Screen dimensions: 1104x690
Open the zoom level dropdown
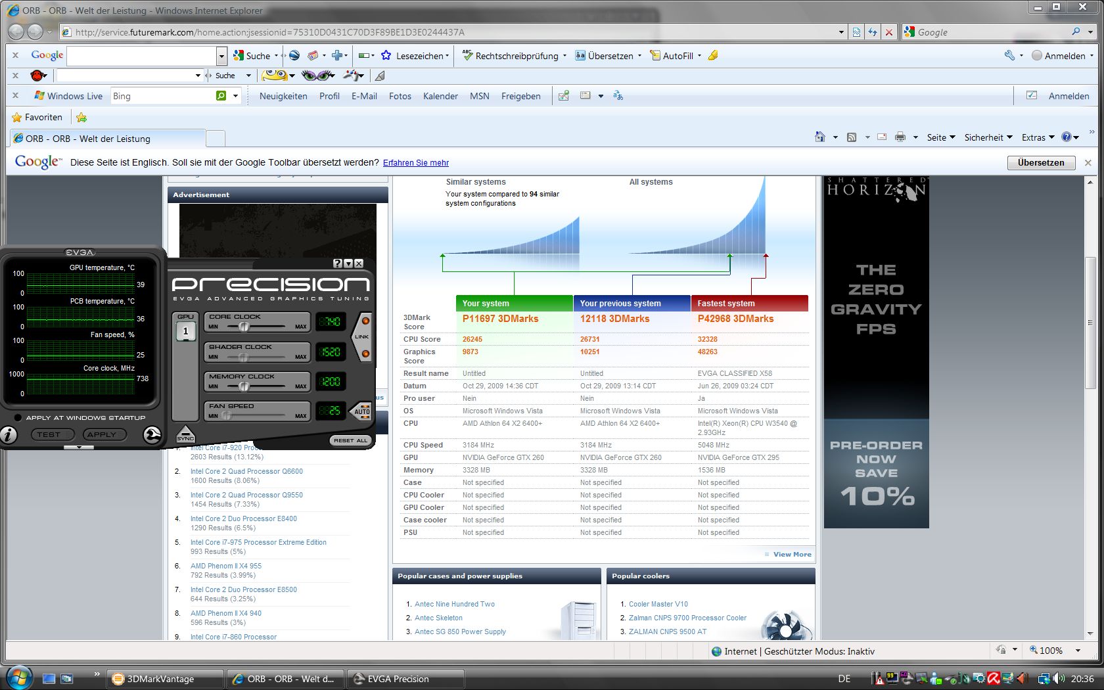point(1078,651)
